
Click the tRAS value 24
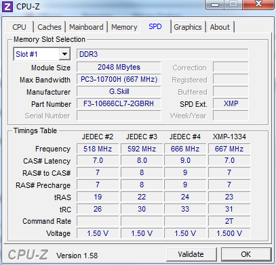click(185, 197)
